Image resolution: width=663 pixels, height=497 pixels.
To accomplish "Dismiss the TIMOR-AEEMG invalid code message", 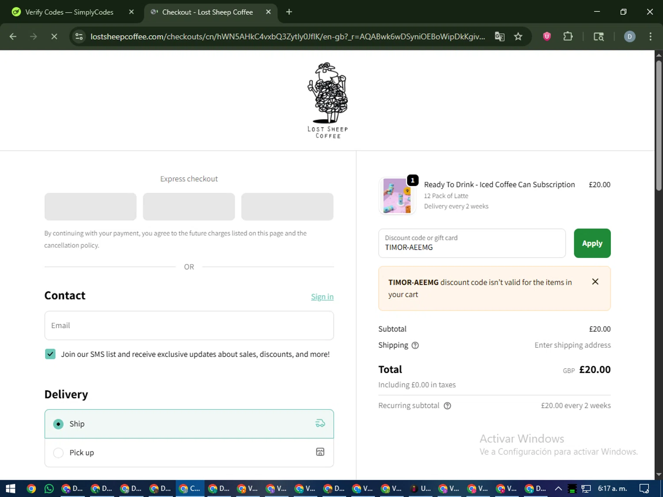I will [595, 281].
